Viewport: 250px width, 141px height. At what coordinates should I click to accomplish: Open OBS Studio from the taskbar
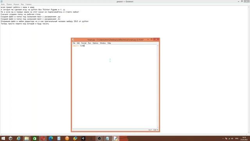pos(99,138)
